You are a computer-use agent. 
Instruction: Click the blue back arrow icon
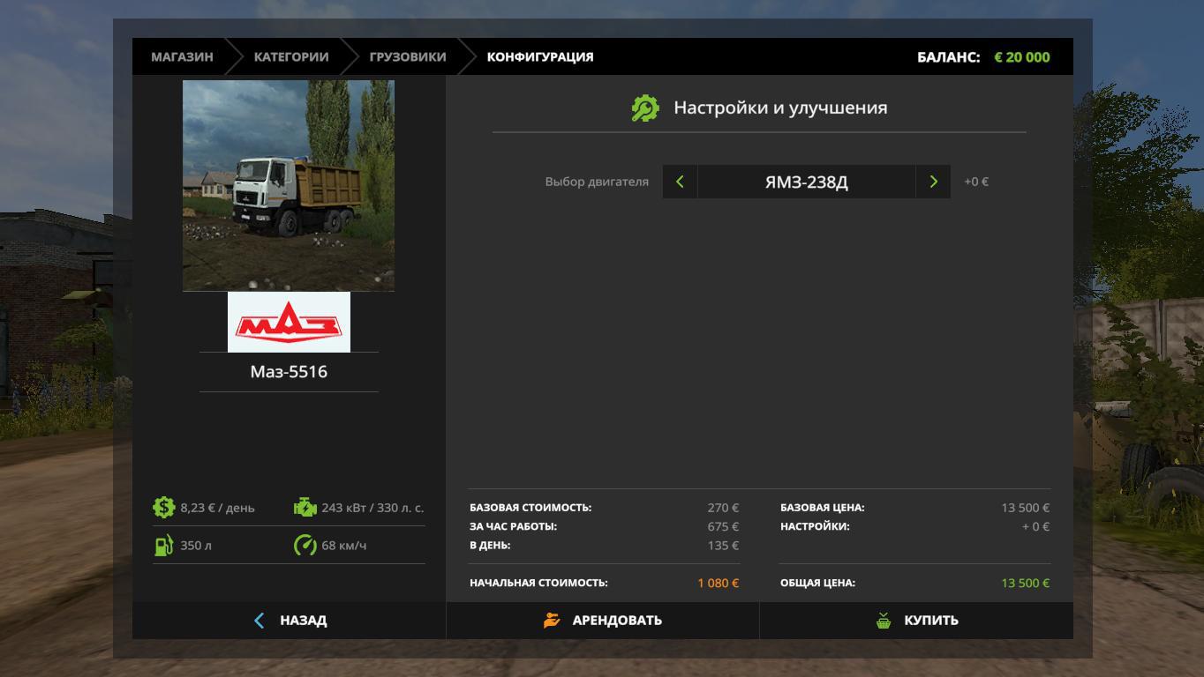pos(259,621)
